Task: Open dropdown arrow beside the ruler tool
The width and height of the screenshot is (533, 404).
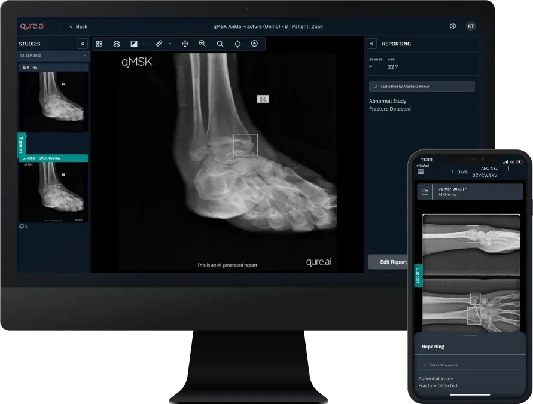Action: 170,44
